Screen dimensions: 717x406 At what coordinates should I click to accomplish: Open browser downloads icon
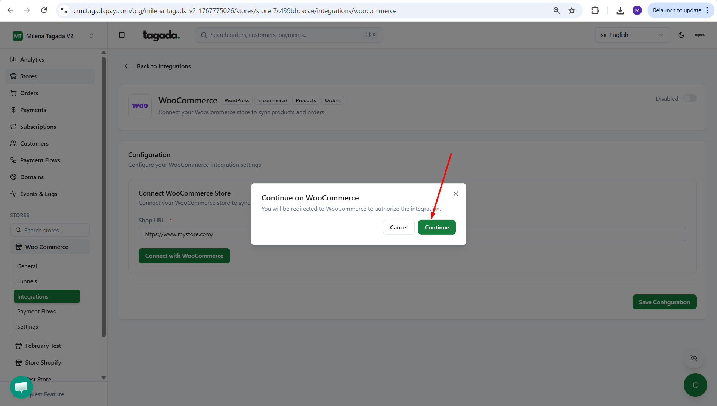click(620, 10)
